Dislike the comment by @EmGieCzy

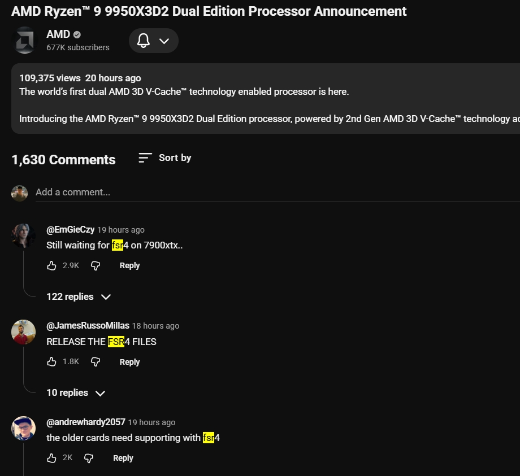(x=96, y=265)
